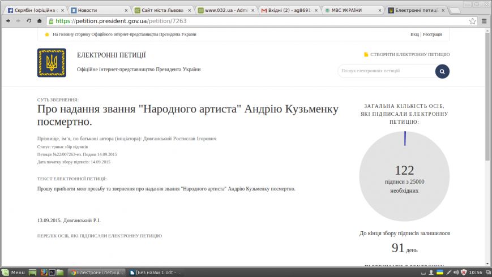
Task: Click the network connection tray icon
Action: pos(449,272)
